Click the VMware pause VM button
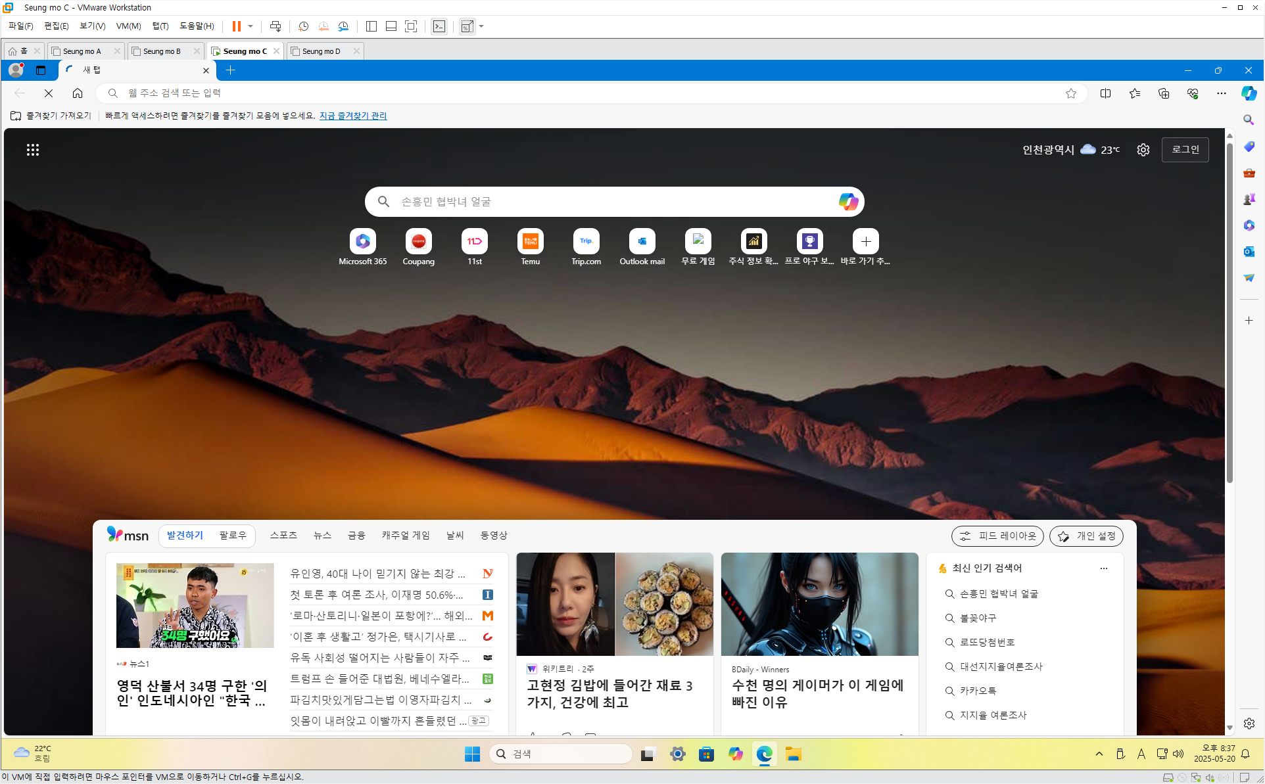 [x=236, y=26]
